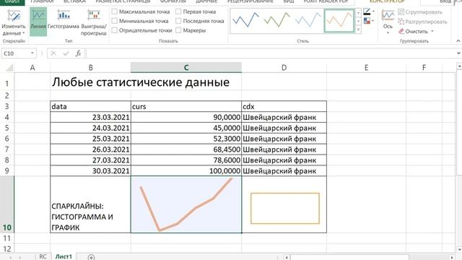Switch to the RC sheet tab

(x=43, y=256)
